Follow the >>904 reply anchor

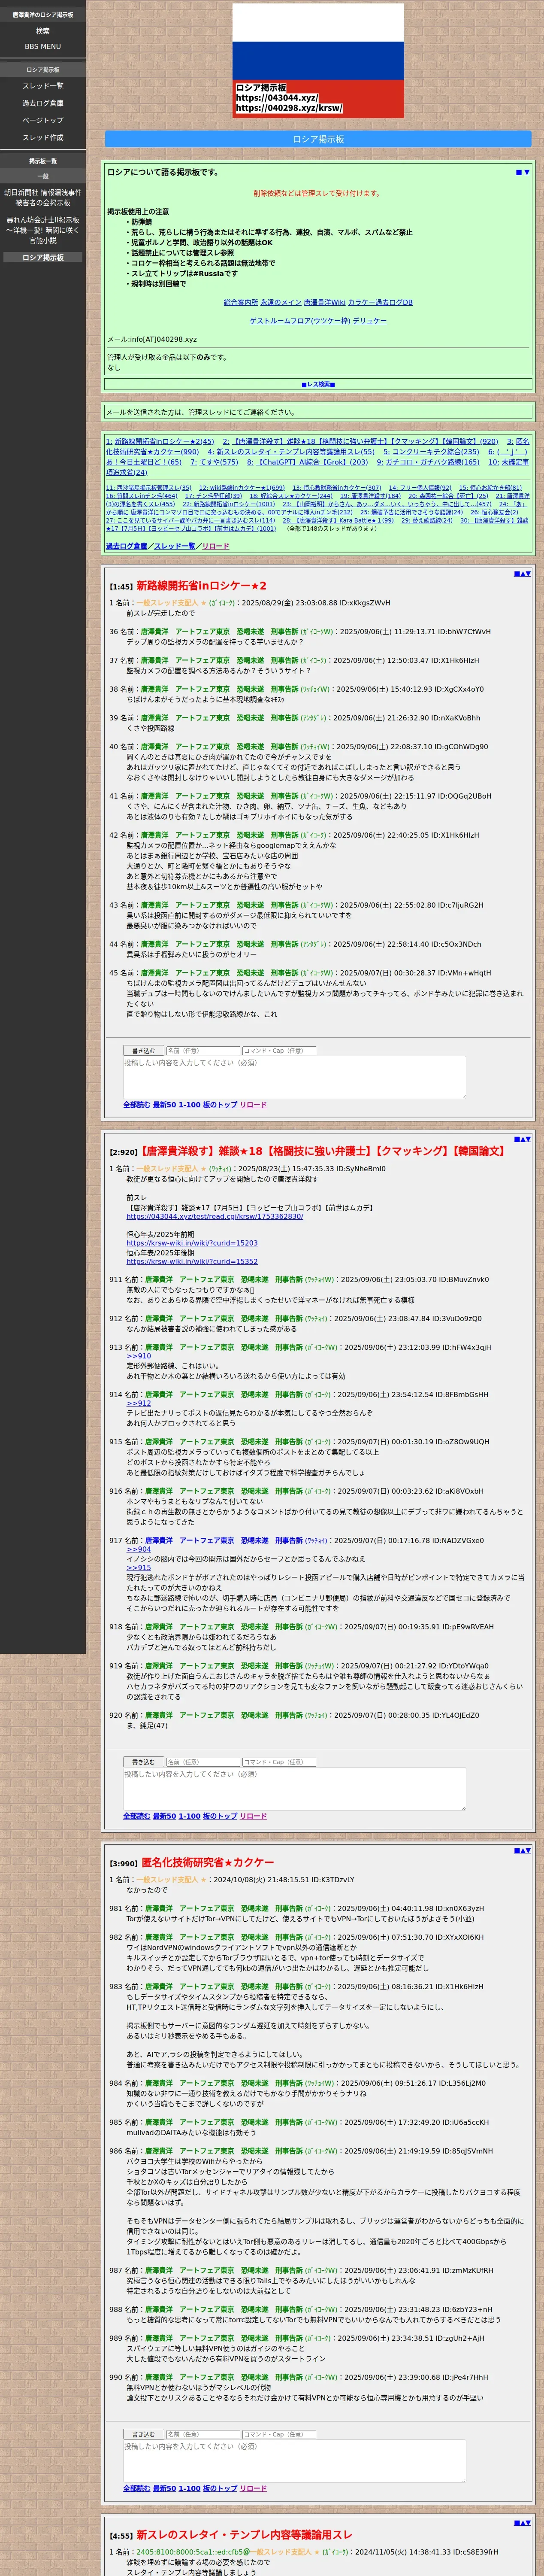(139, 1549)
